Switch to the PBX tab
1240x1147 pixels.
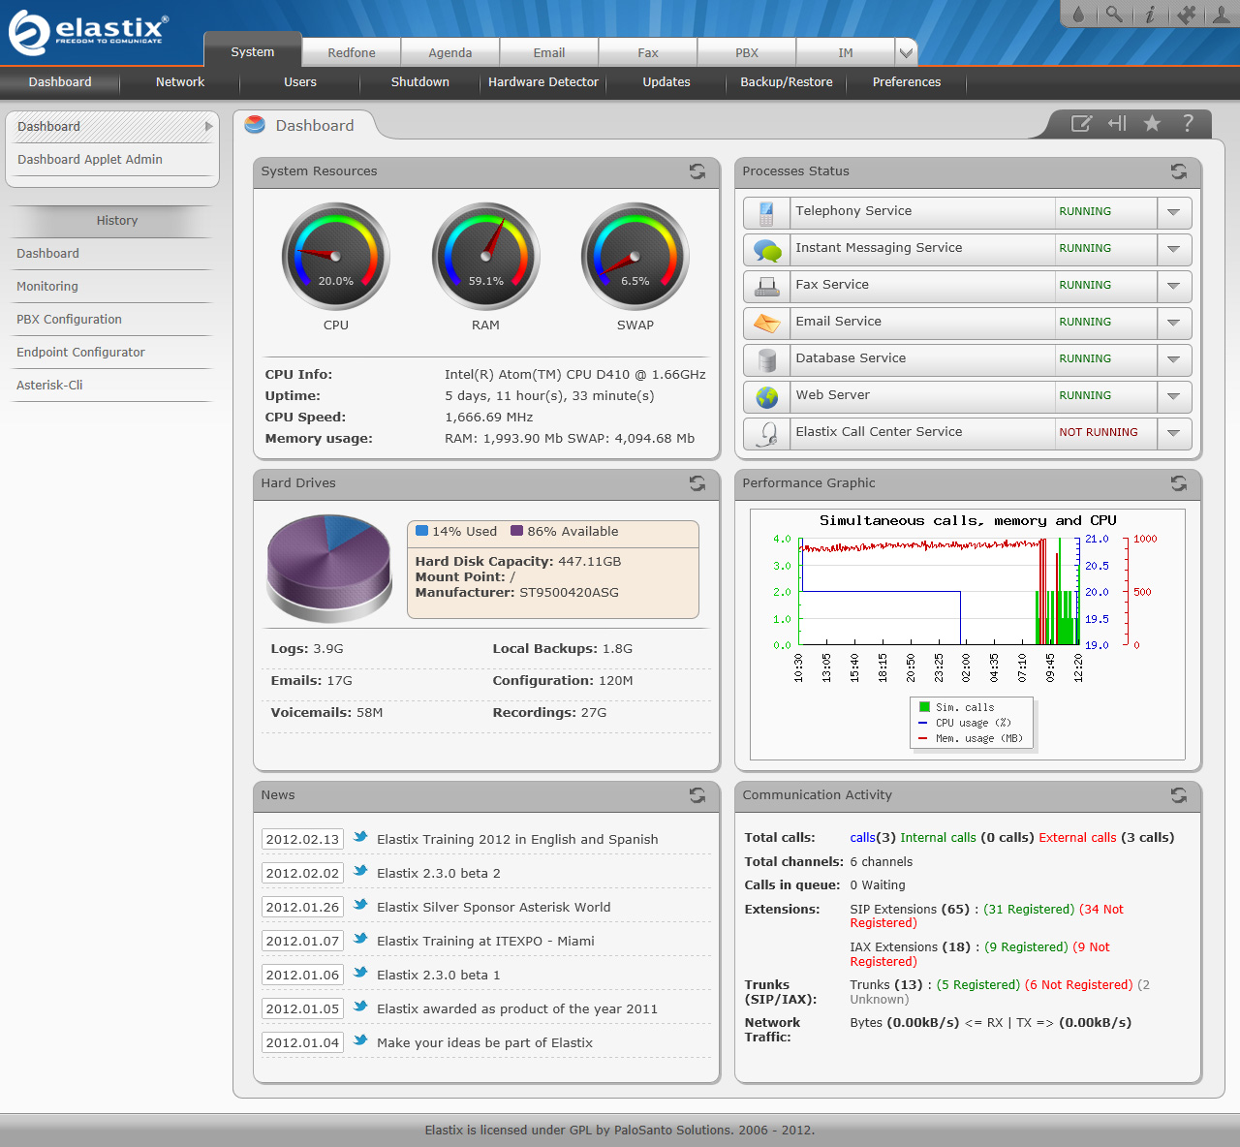[746, 53]
